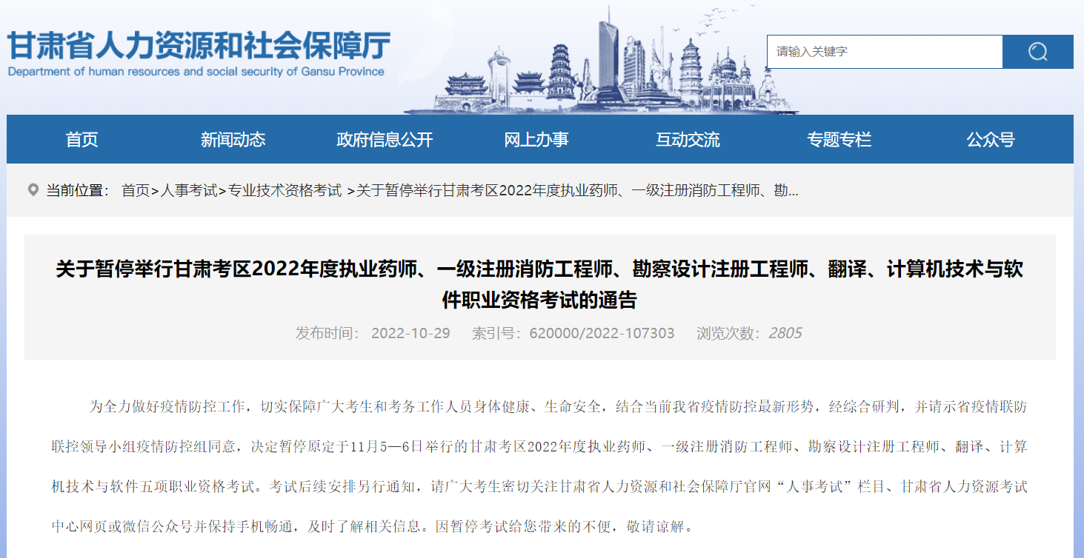Go to 政府信息公开 in the nav bar
The width and height of the screenshot is (1084, 558).
click(x=385, y=139)
